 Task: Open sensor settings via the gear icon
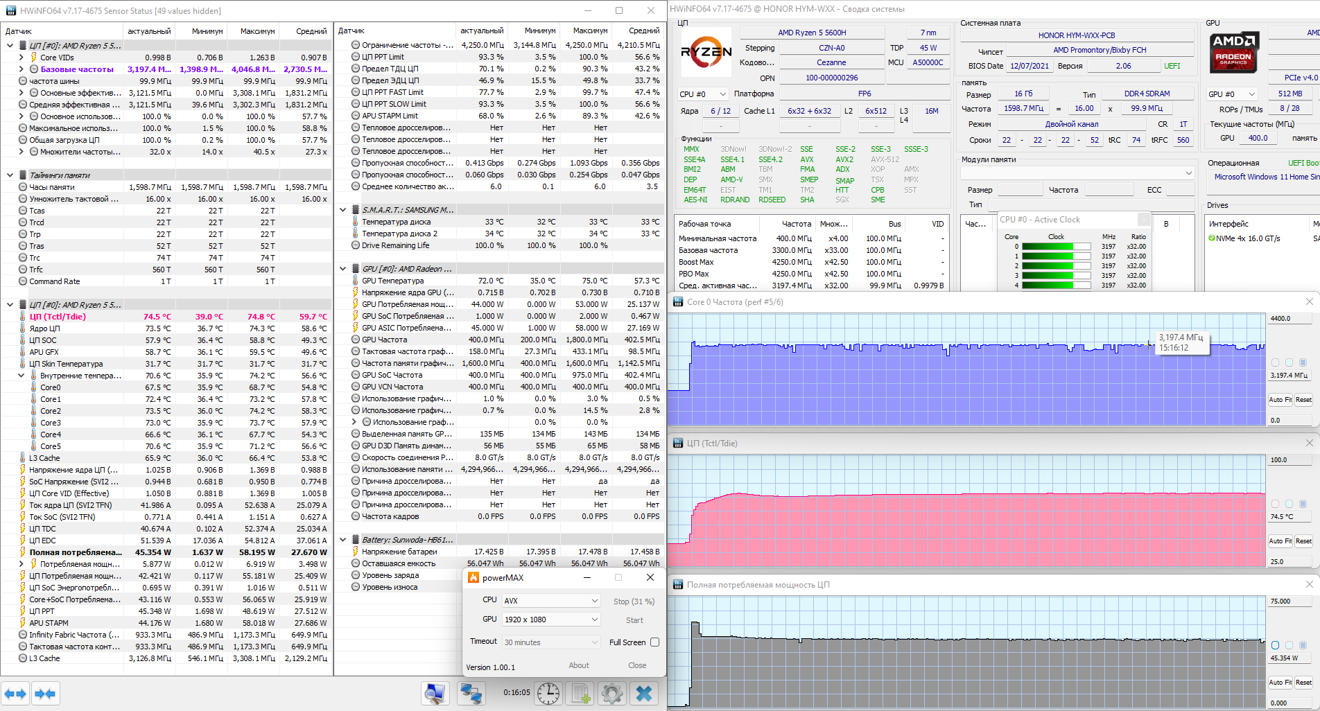tap(612, 694)
